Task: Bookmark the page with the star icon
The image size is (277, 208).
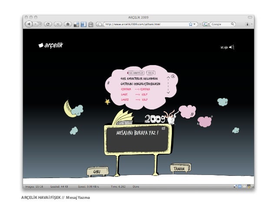Action: (191, 24)
